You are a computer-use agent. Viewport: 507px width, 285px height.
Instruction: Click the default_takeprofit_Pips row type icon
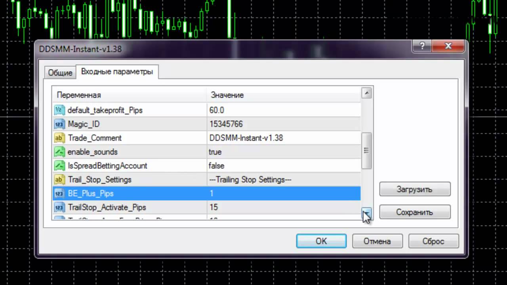59,110
